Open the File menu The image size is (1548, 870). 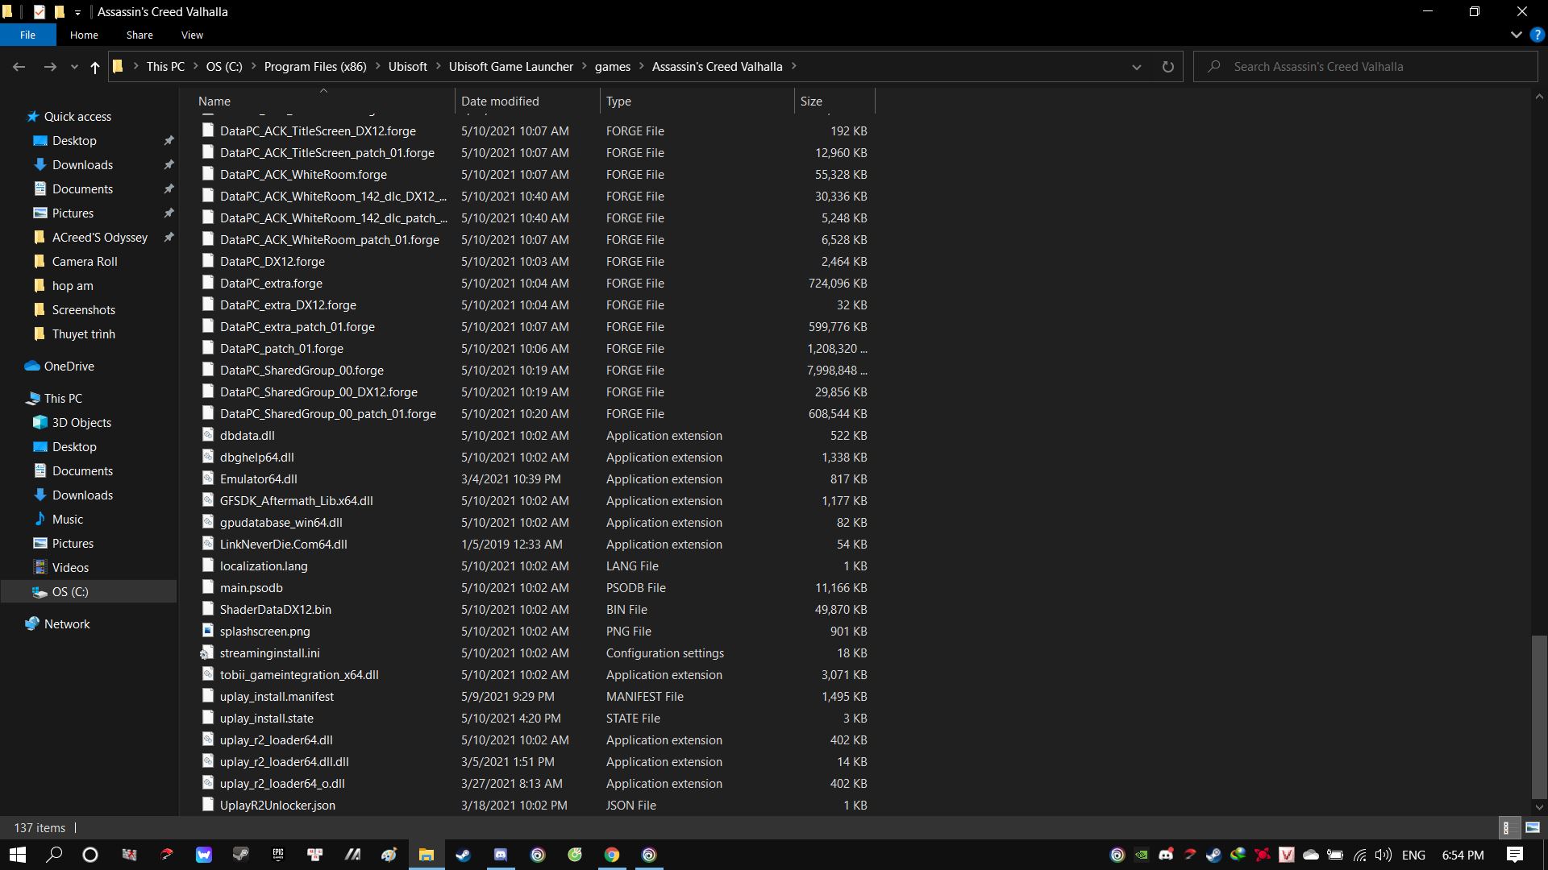(27, 35)
